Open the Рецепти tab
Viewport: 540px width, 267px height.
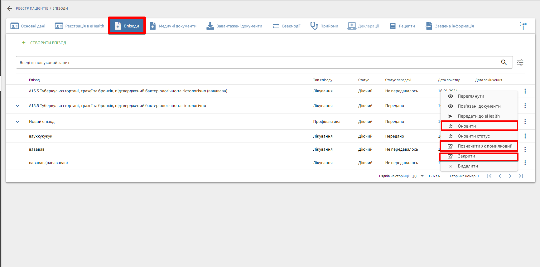click(x=403, y=26)
